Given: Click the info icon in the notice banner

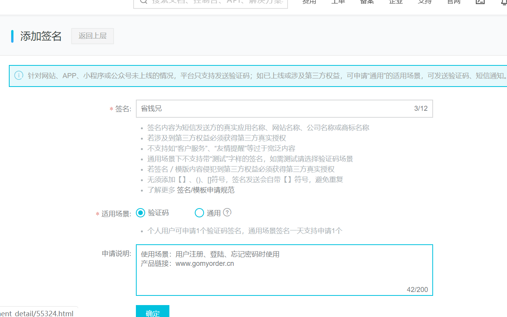Looking at the screenshot, I should tap(18, 75).
